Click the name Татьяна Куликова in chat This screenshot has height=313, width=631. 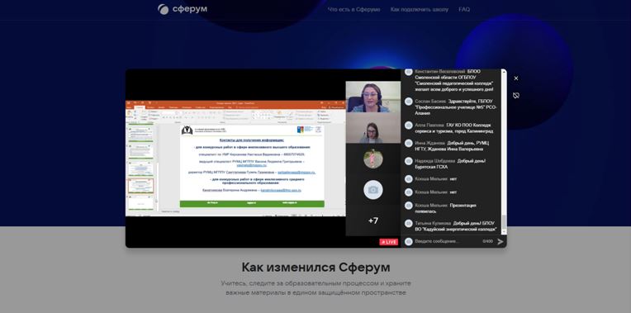tap(433, 223)
